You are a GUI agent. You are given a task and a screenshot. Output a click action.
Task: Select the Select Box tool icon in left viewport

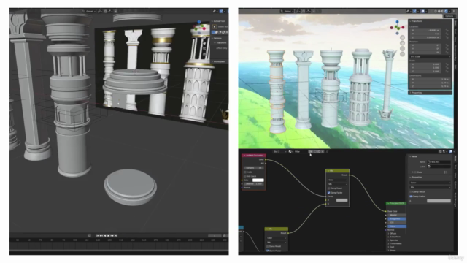[x=215, y=26]
